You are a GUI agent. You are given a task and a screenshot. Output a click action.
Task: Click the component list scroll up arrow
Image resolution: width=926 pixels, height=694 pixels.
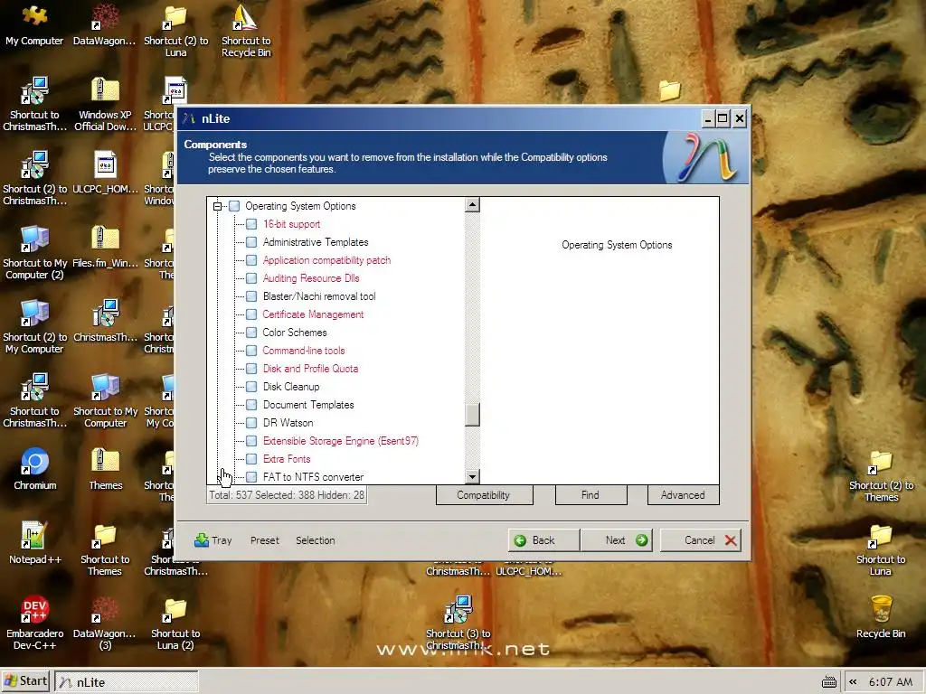pos(472,205)
